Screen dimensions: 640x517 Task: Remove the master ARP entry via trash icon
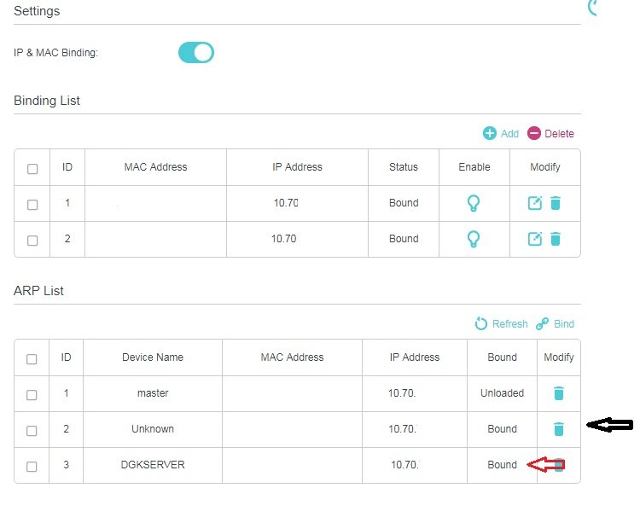(x=559, y=393)
